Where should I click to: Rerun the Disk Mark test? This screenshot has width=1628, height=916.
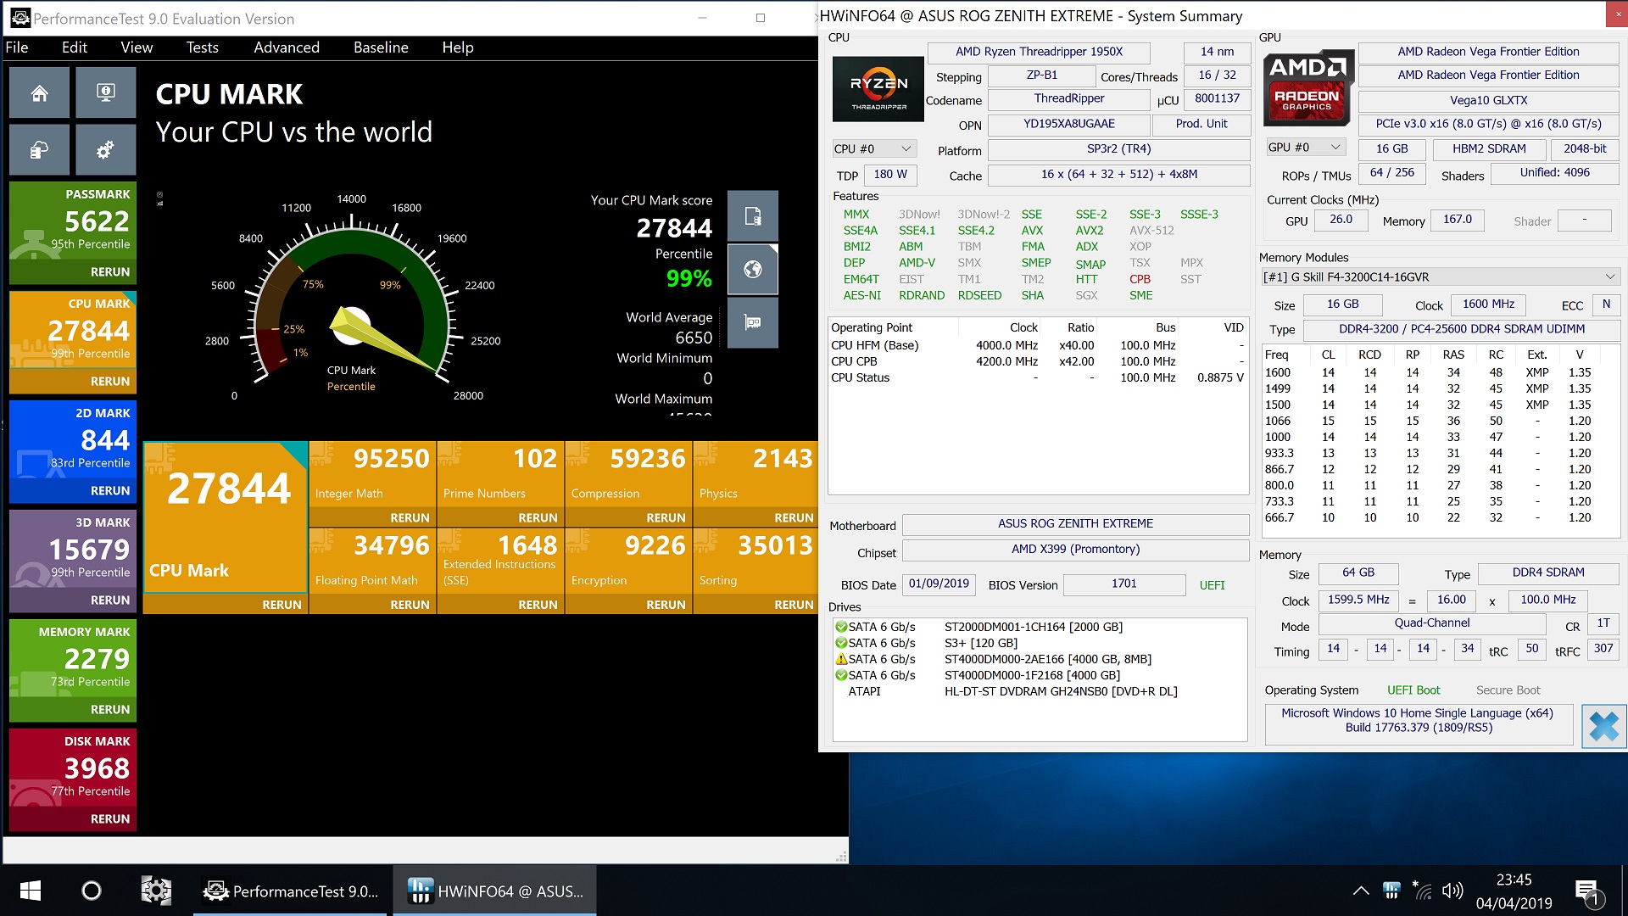[110, 818]
